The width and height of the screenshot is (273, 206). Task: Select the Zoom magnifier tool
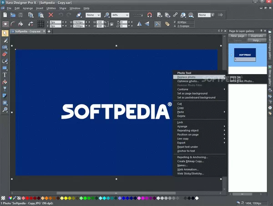[x=5, y=110]
